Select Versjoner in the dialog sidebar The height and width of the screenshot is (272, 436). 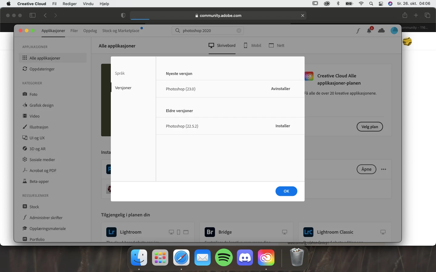(x=123, y=88)
